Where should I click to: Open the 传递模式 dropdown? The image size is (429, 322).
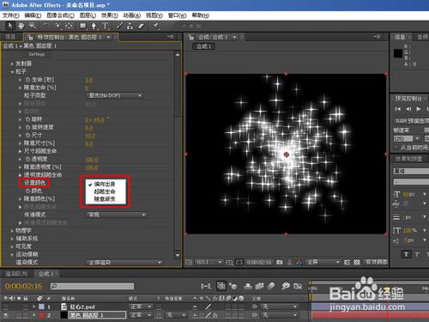click(117, 215)
